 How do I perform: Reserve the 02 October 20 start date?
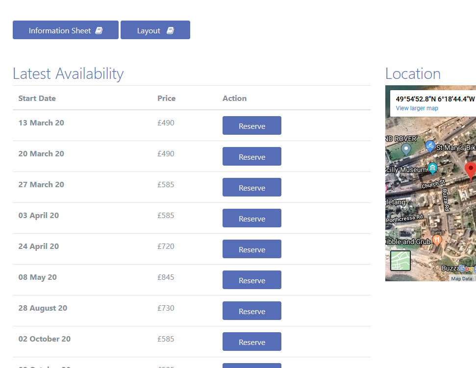[251, 342]
